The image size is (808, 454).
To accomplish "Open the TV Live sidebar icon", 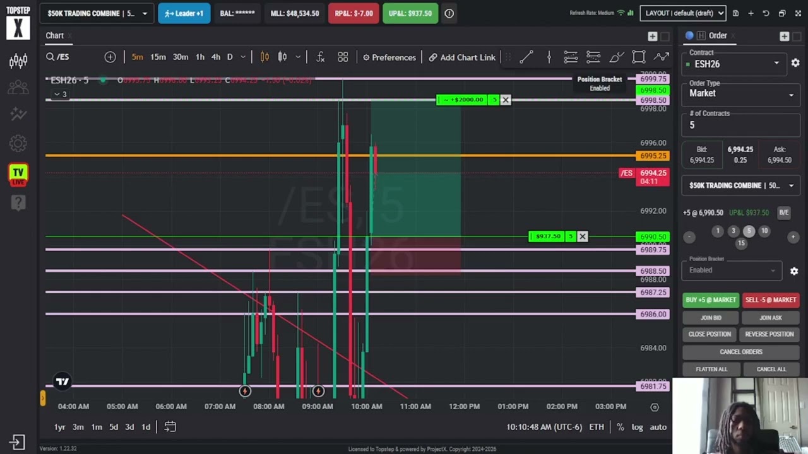I will (x=18, y=175).
